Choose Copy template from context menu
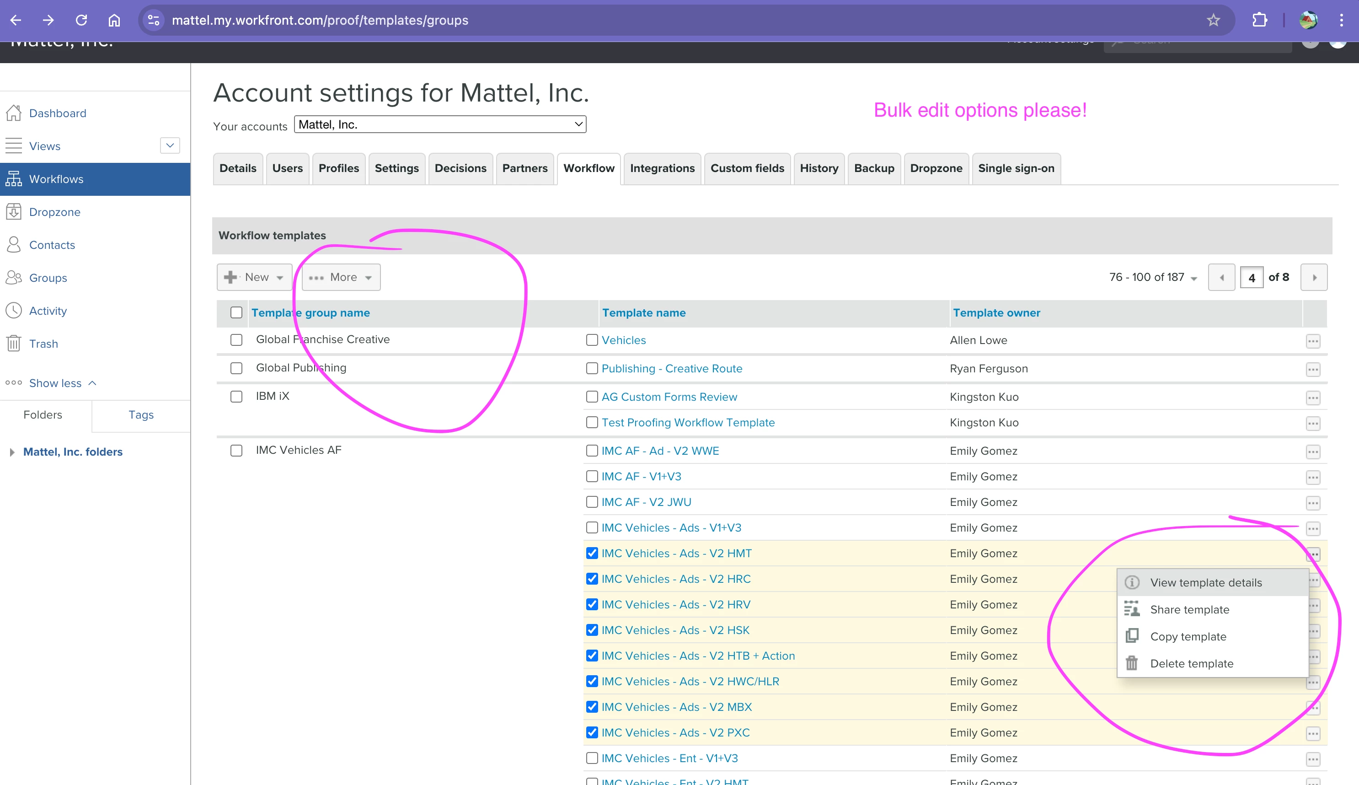Screen dimensions: 1359x785 tap(1188, 637)
